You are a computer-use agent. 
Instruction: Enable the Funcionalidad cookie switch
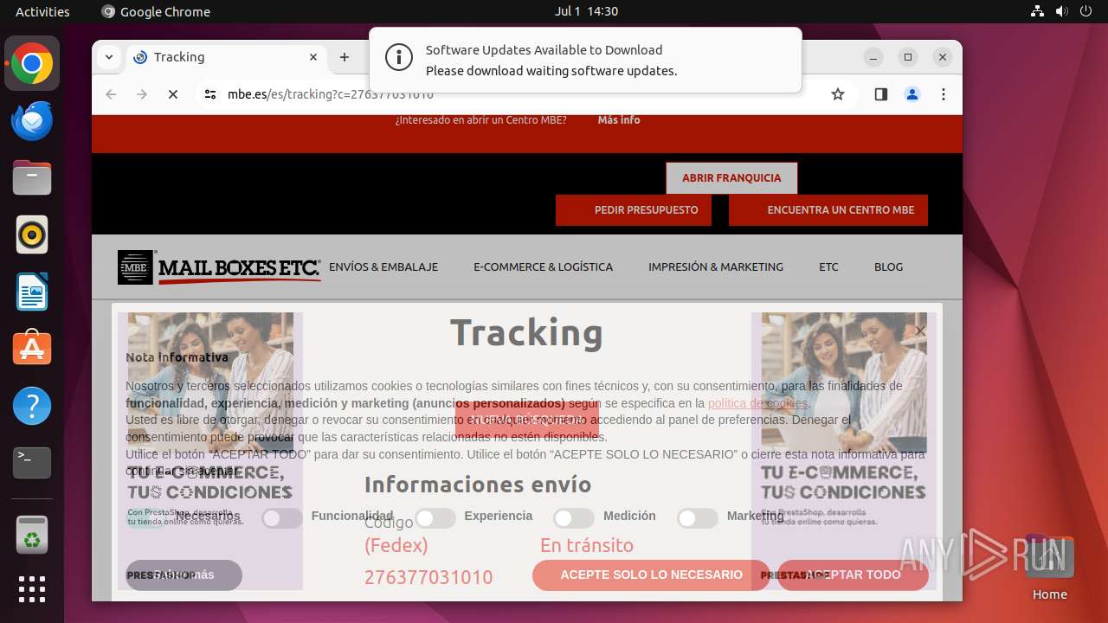pos(282,517)
